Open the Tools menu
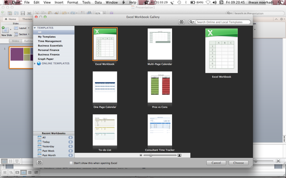This screenshot has width=286, height=178. coord(86,2)
